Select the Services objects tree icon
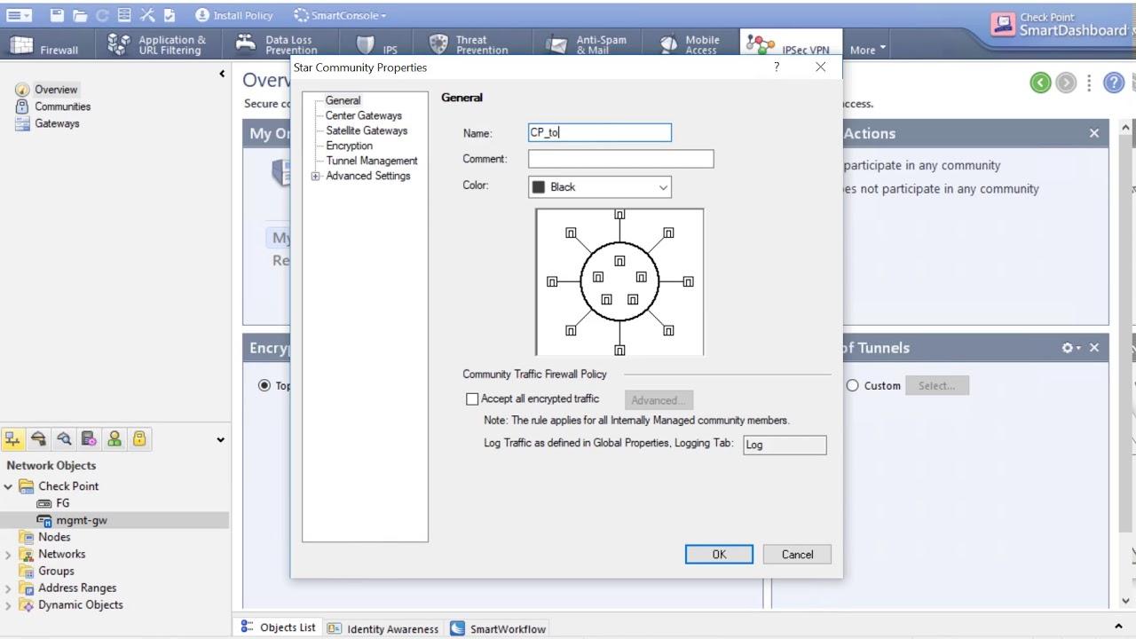 38,438
